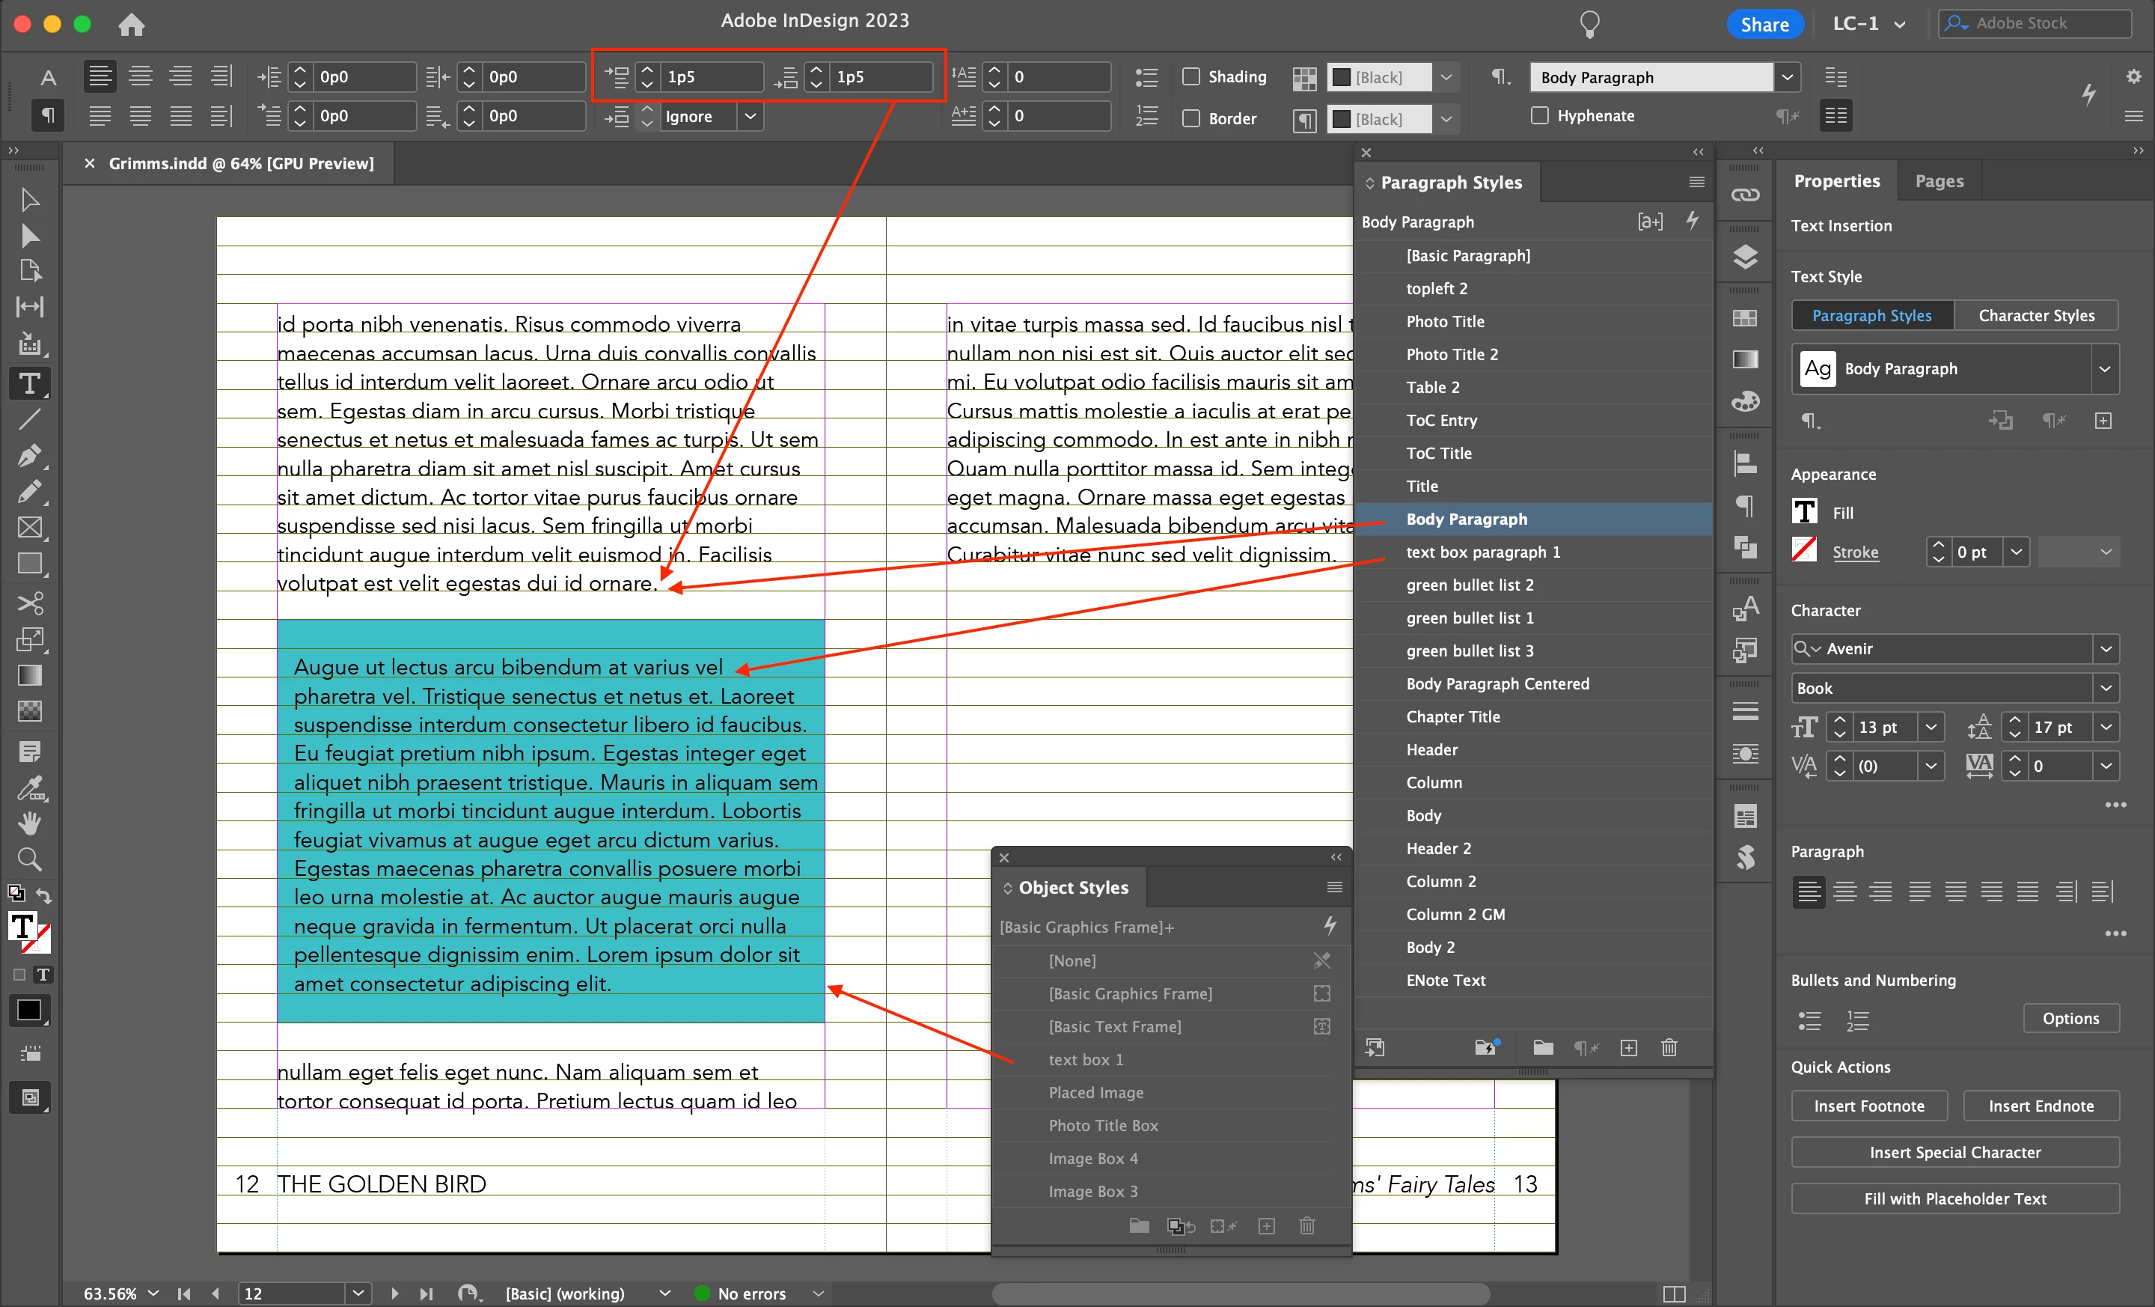Select the Zoom tool magnifier
The width and height of the screenshot is (2155, 1307).
pos(29,859)
